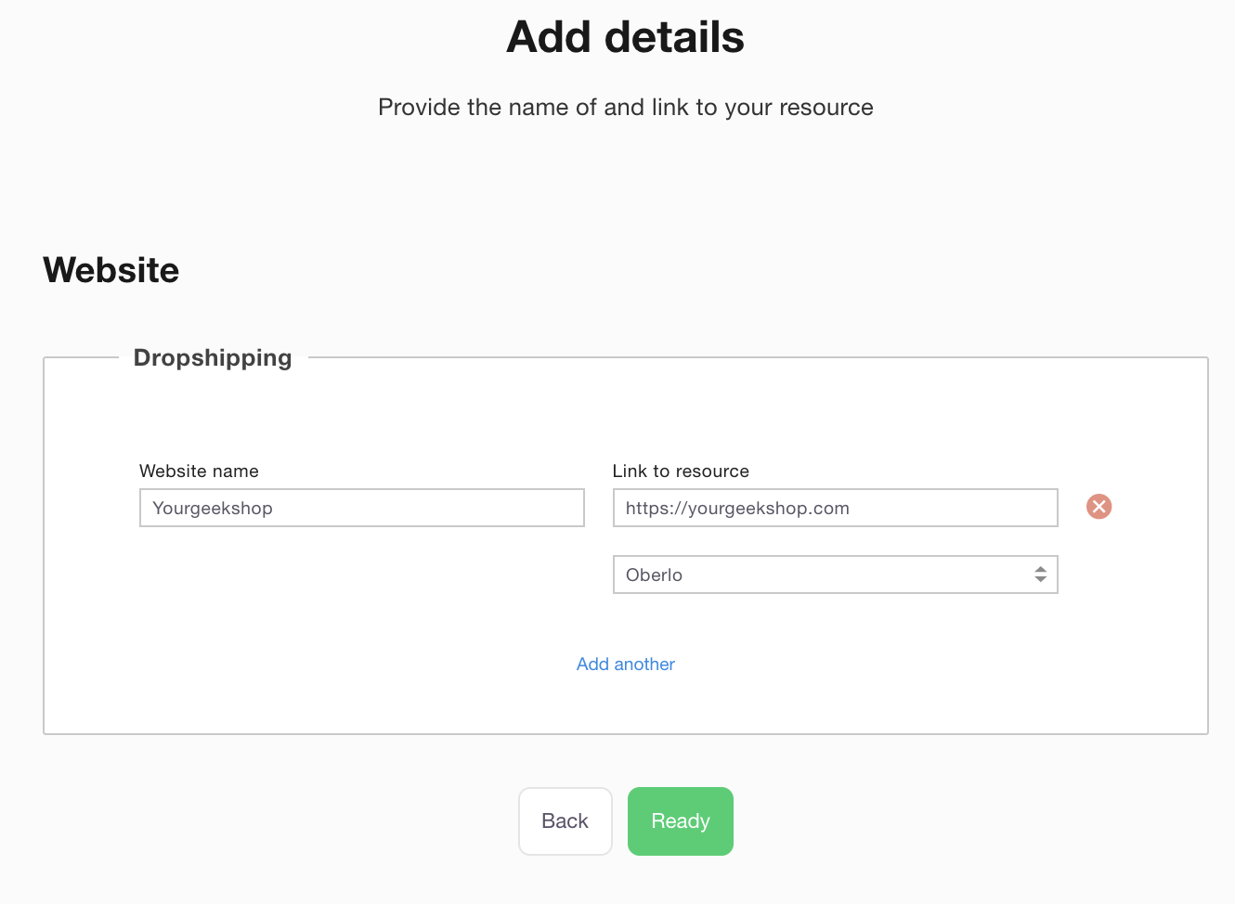Screen dimensions: 1235x904
Task: Focus the Link to resource input
Action: 835,508
